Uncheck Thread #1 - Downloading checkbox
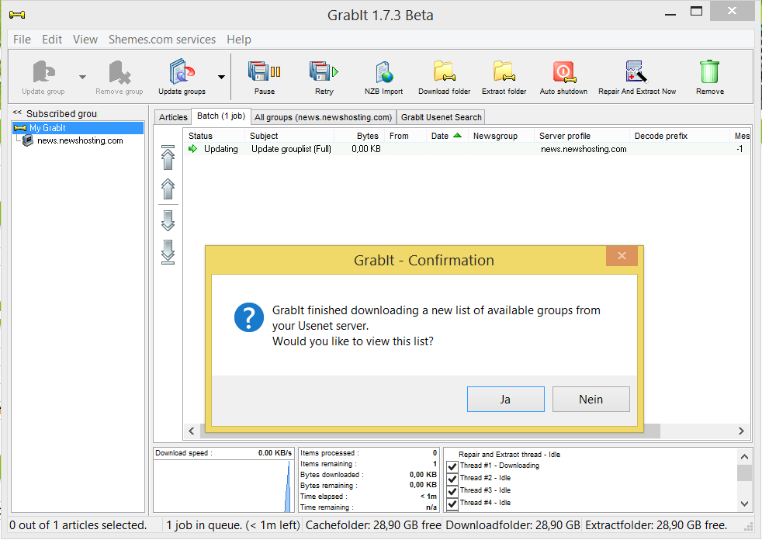Image resolution: width=762 pixels, height=540 pixels. point(452,466)
